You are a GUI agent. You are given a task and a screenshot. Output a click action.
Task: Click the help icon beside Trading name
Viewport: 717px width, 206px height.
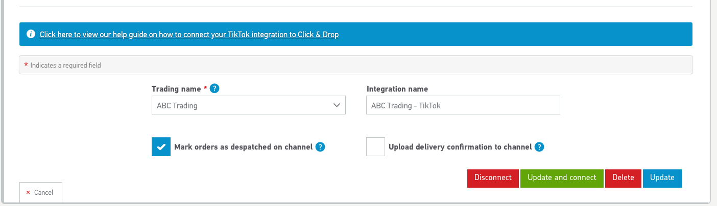point(214,89)
